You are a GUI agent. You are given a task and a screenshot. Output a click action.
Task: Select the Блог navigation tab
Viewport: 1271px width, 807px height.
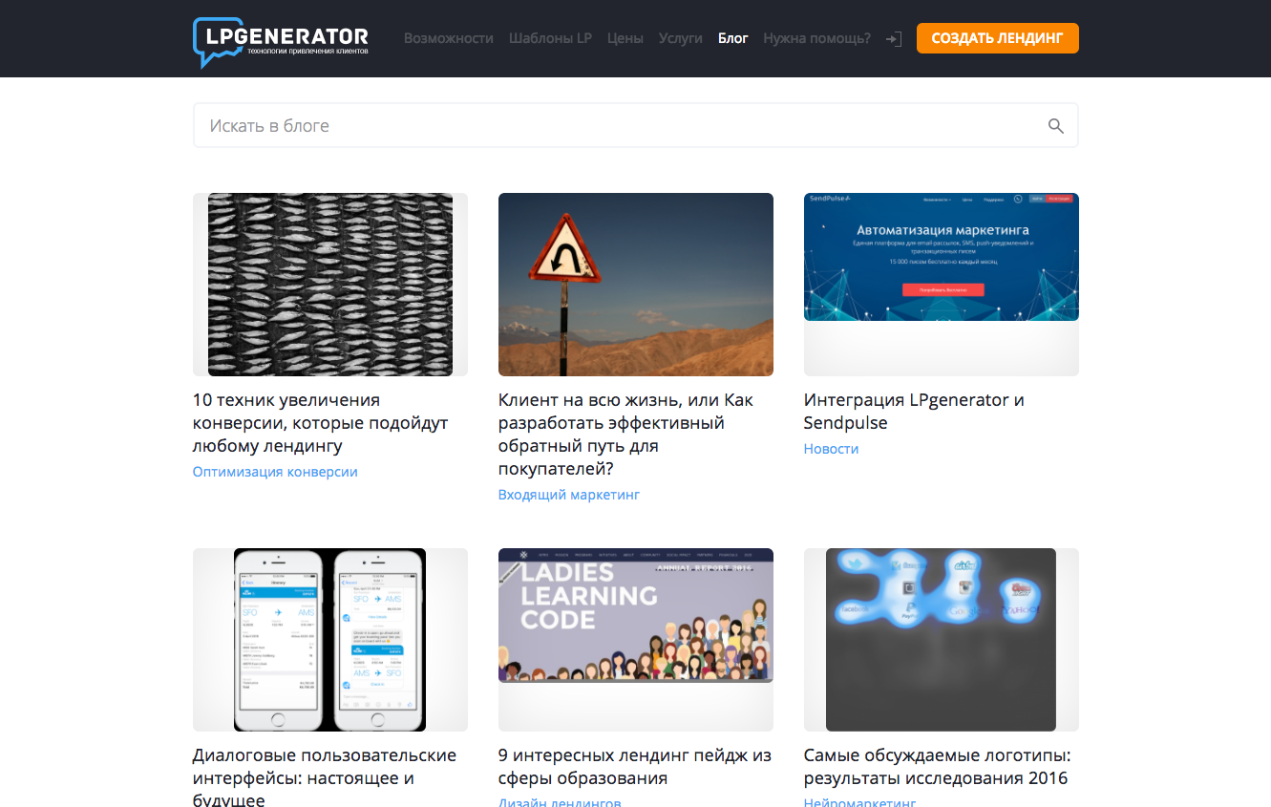tap(733, 38)
